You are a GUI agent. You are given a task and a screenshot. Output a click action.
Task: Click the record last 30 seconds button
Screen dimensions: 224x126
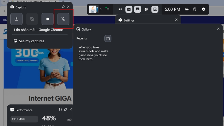click(32, 19)
